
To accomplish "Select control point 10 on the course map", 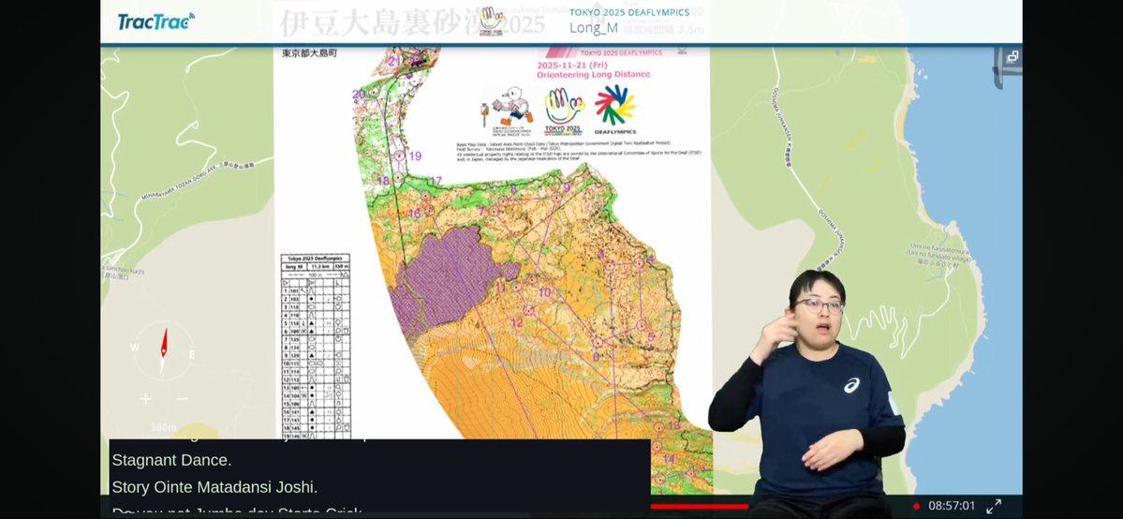I will pos(533,281).
